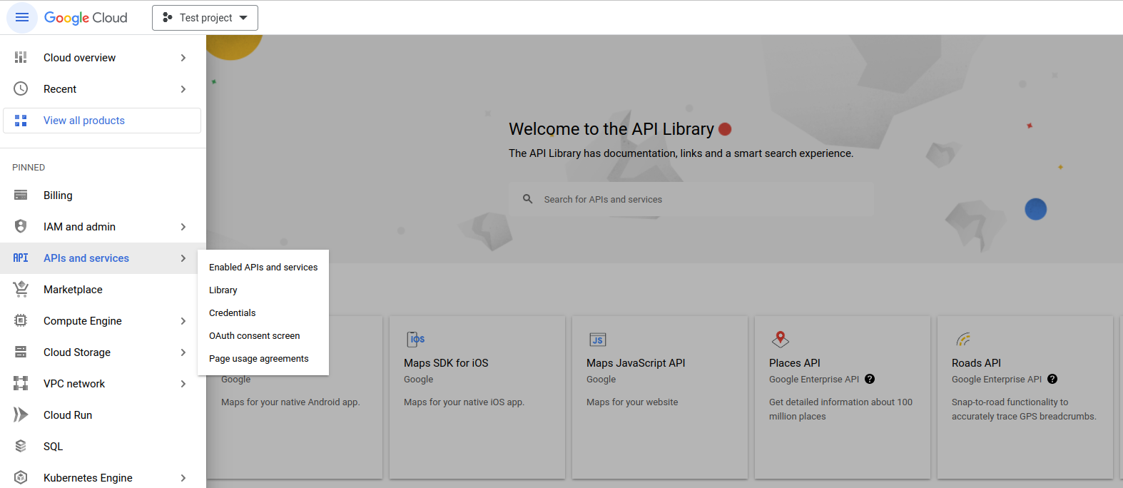Click the IAM and admin shield icon
1123x488 pixels.
coord(21,226)
